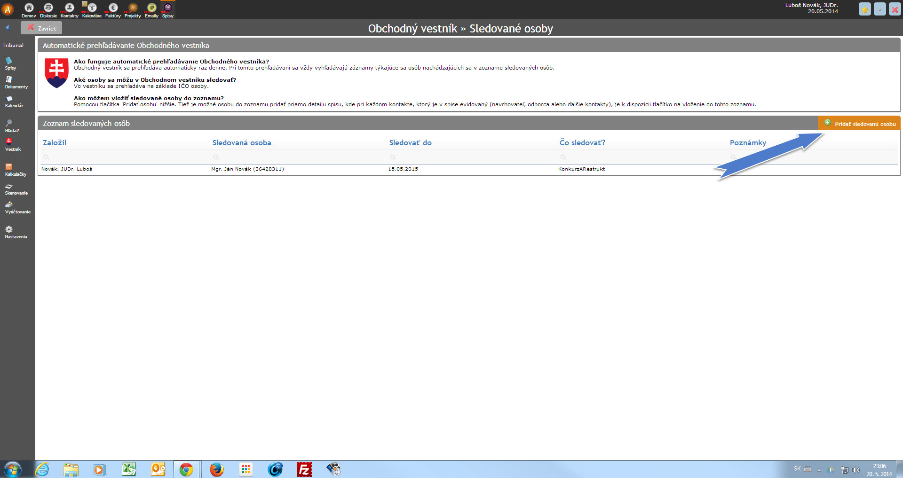Open Kalendár in the left sidebar

click(14, 102)
